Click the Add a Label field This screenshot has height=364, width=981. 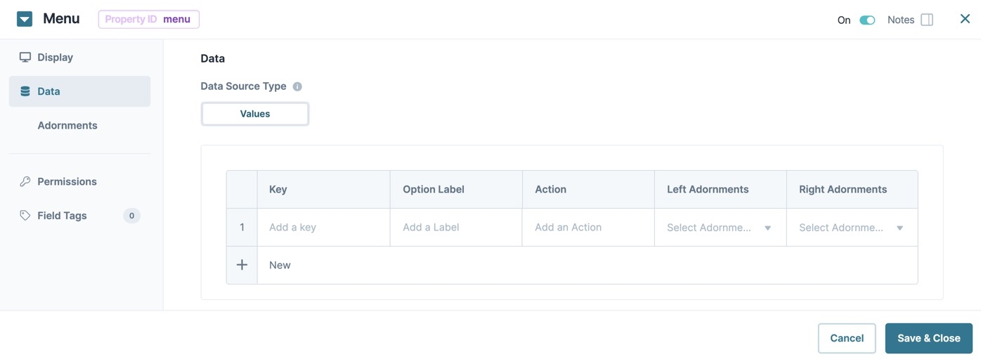click(x=456, y=228)
